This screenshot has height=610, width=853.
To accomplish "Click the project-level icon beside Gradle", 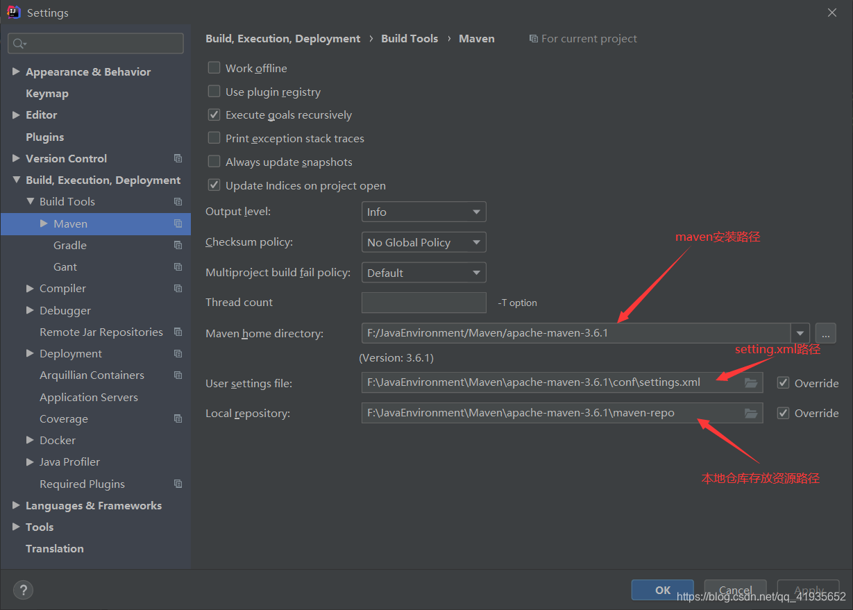I will point(178,245).
